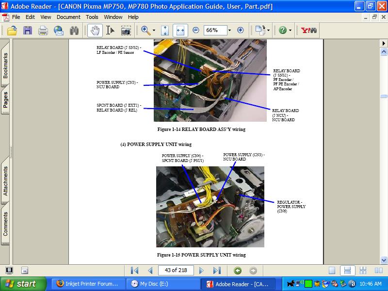The height and width of the screenshot is (291, 388).
Task: Switch to My Disc (E:) taskbar window
Action: tap(163, 284)
